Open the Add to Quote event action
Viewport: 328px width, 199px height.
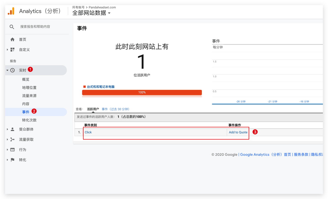[x=238, y=132]
